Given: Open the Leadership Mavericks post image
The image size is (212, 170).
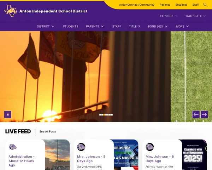Looking at the screenshot, I should 126,155.
